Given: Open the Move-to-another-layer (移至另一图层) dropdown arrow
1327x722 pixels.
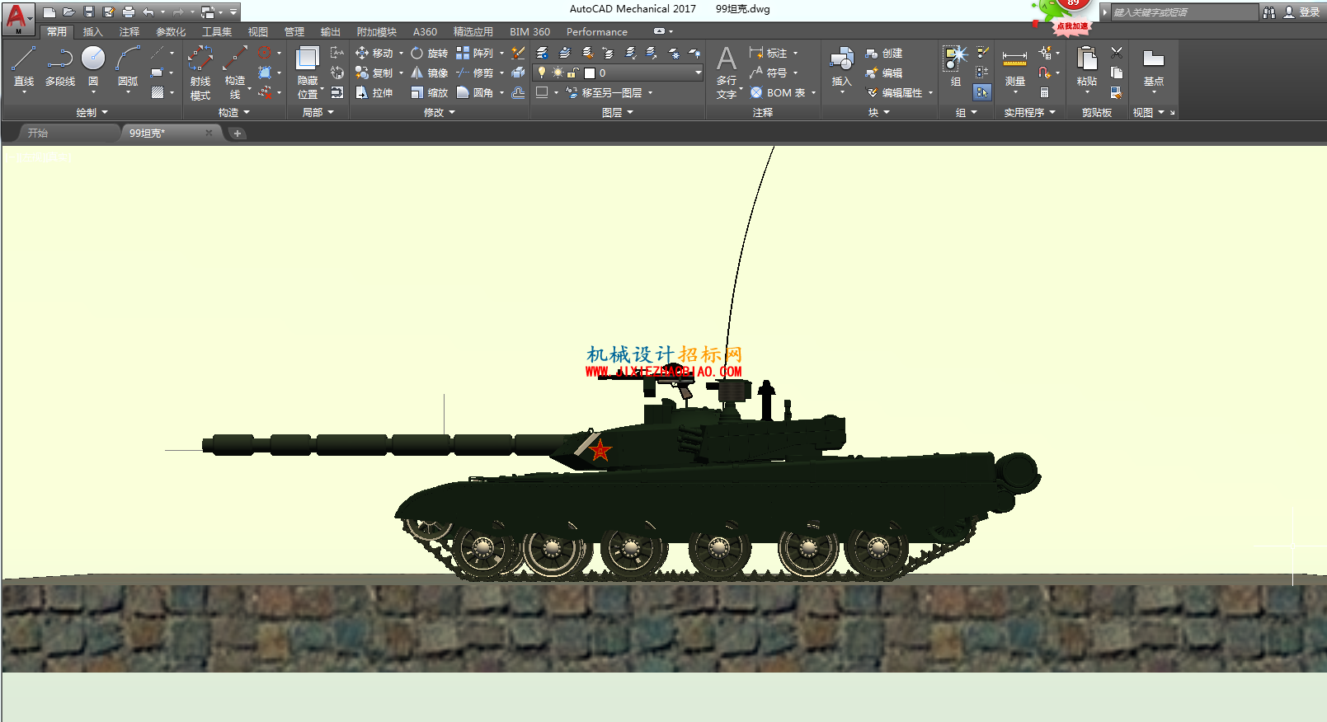Looking at the screenshot, I should 651,92.
